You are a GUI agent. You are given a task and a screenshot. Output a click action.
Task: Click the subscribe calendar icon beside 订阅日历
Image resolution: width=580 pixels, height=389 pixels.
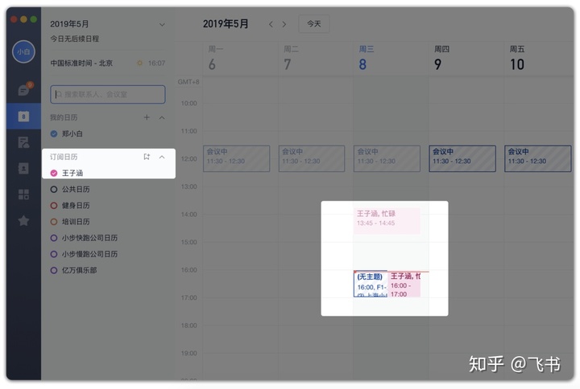tap(147, 157)
